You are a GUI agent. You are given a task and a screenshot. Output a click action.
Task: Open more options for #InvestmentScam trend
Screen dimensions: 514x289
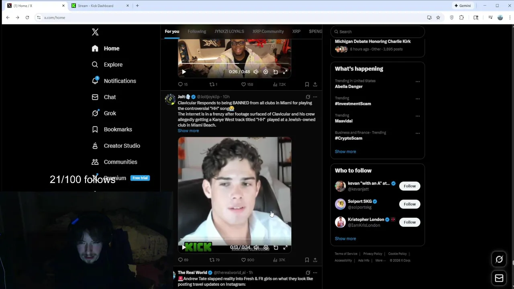(418, 99)
